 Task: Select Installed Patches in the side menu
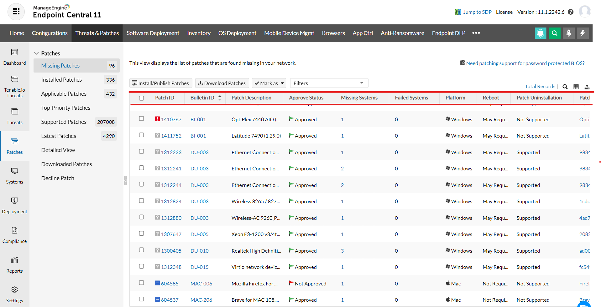point(61,80)
